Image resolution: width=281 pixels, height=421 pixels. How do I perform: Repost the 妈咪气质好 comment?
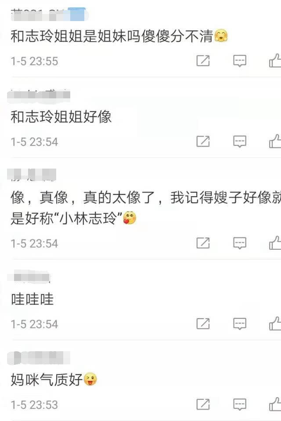tap(203, 404)
